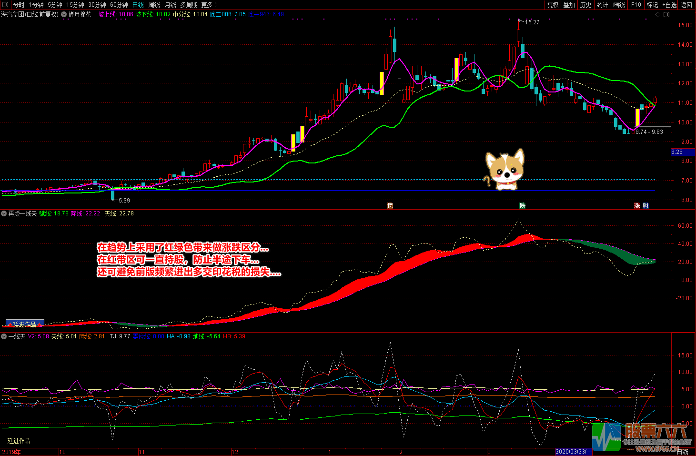Toggle 复权 price adjustment
This screenshot has height=456, width=696.
[553, 5]
